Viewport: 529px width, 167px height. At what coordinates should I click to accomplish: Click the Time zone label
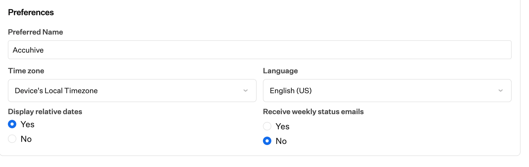(26, 71)
